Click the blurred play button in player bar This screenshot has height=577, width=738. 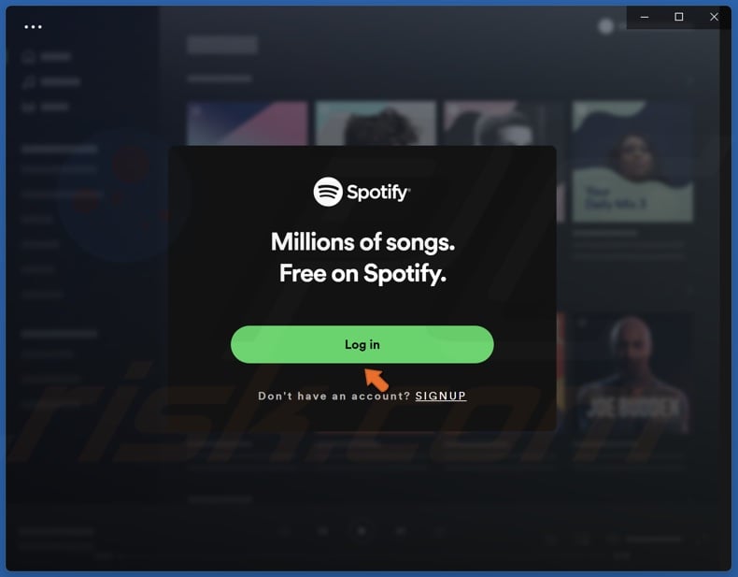pyautogui.click(x=362, y=531)
